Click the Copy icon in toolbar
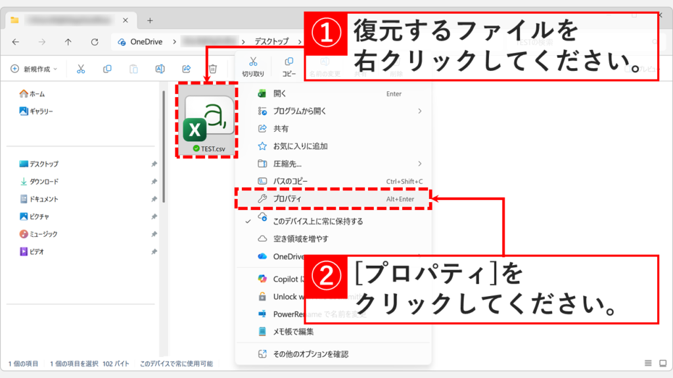Image resolution: width=673 pixels, height=378 pixels. [107, 69]
